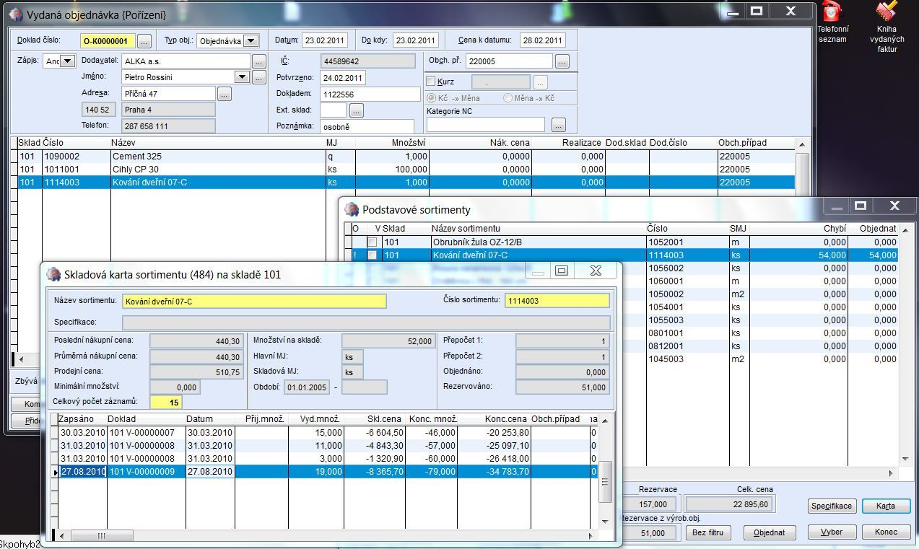The image size is (919, 549).
Task: Click the Skladová karta sortimentu window title icon
Action: 53,274
